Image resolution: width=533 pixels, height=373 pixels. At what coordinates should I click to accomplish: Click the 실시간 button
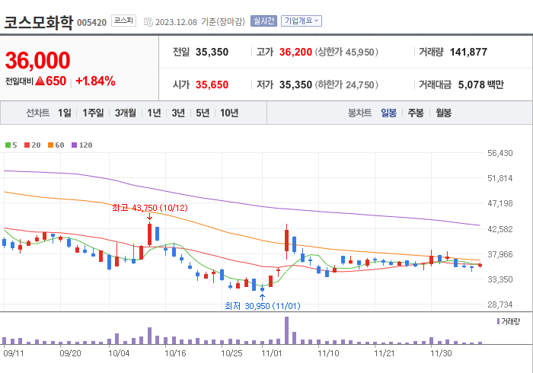263,21
